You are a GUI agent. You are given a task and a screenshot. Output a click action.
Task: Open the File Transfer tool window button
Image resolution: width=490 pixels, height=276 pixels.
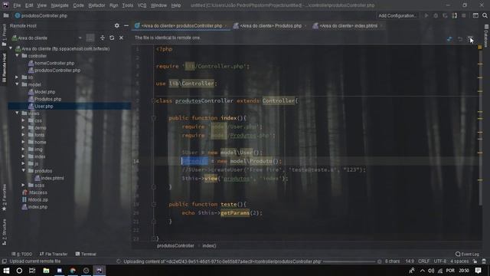pyautogui.click(x=54, y=254)
